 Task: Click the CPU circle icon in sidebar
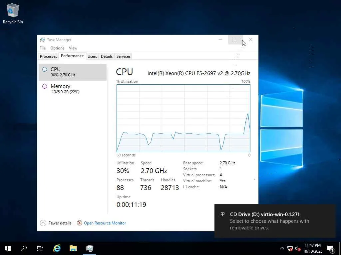pyautogui.click(x=45, y=69)
